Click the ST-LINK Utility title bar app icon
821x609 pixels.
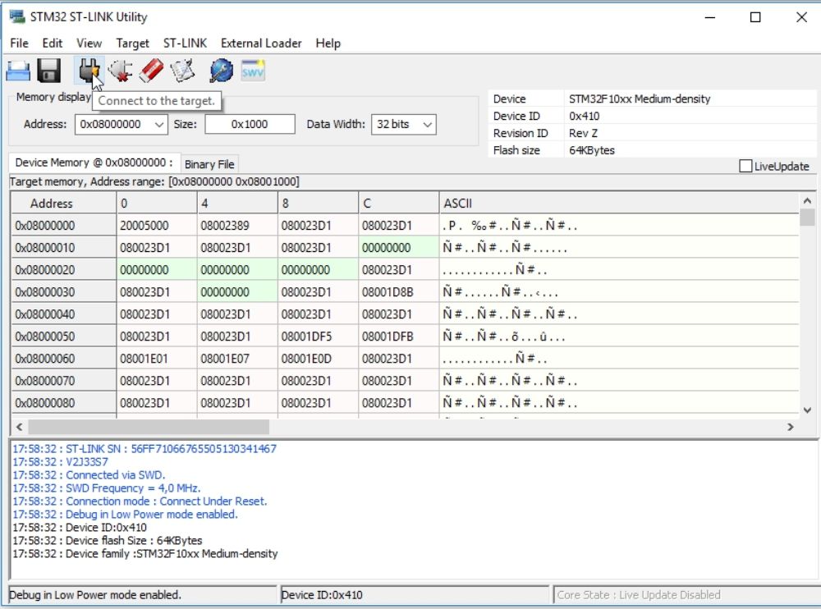click(17, 16)
